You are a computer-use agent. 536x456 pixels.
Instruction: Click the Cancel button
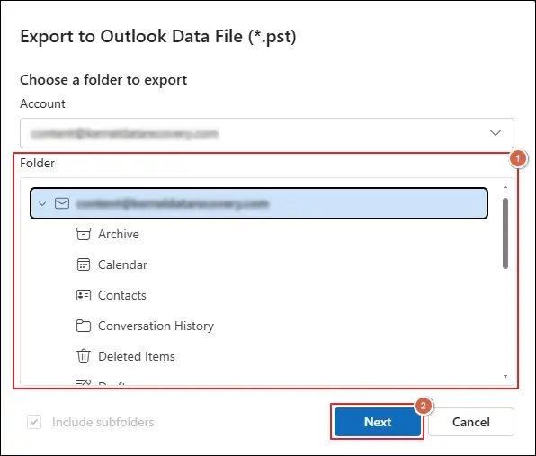coord(471,422)
